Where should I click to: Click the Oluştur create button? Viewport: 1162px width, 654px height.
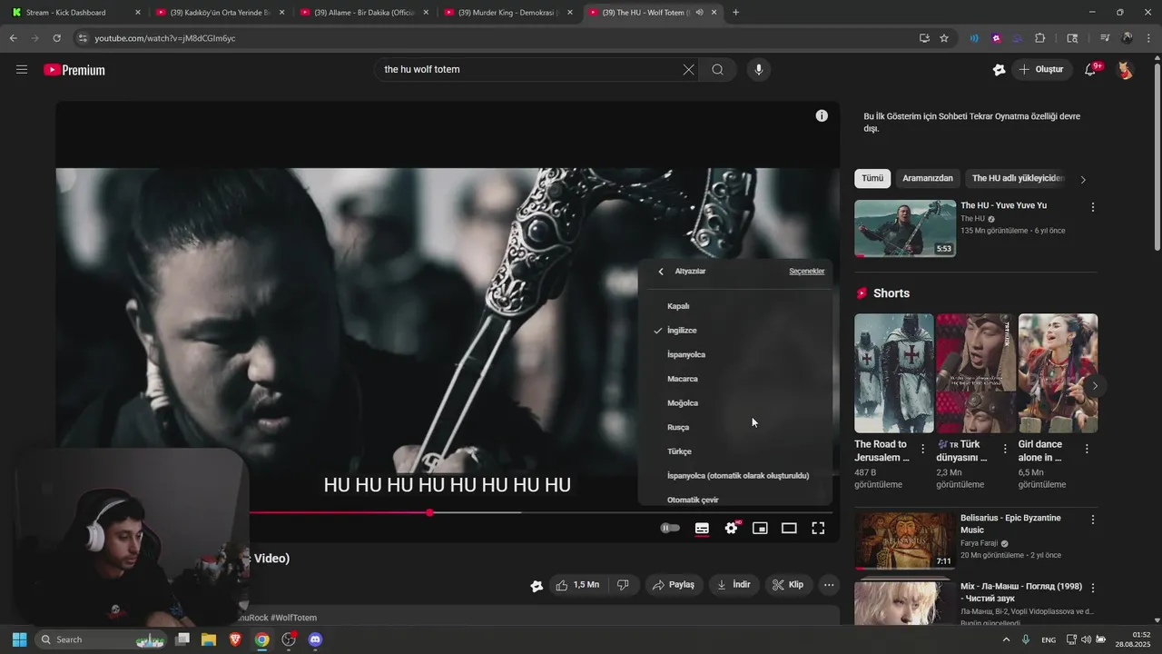pos(1041,70)
